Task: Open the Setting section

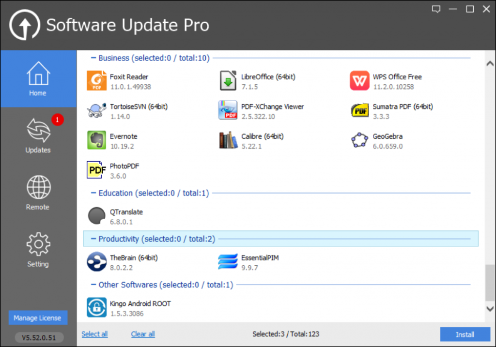Action: pyautogui.click(x=38, y=250)
